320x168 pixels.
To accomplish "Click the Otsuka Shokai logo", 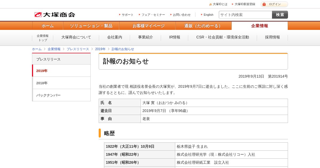I will (x=55, y=15).
